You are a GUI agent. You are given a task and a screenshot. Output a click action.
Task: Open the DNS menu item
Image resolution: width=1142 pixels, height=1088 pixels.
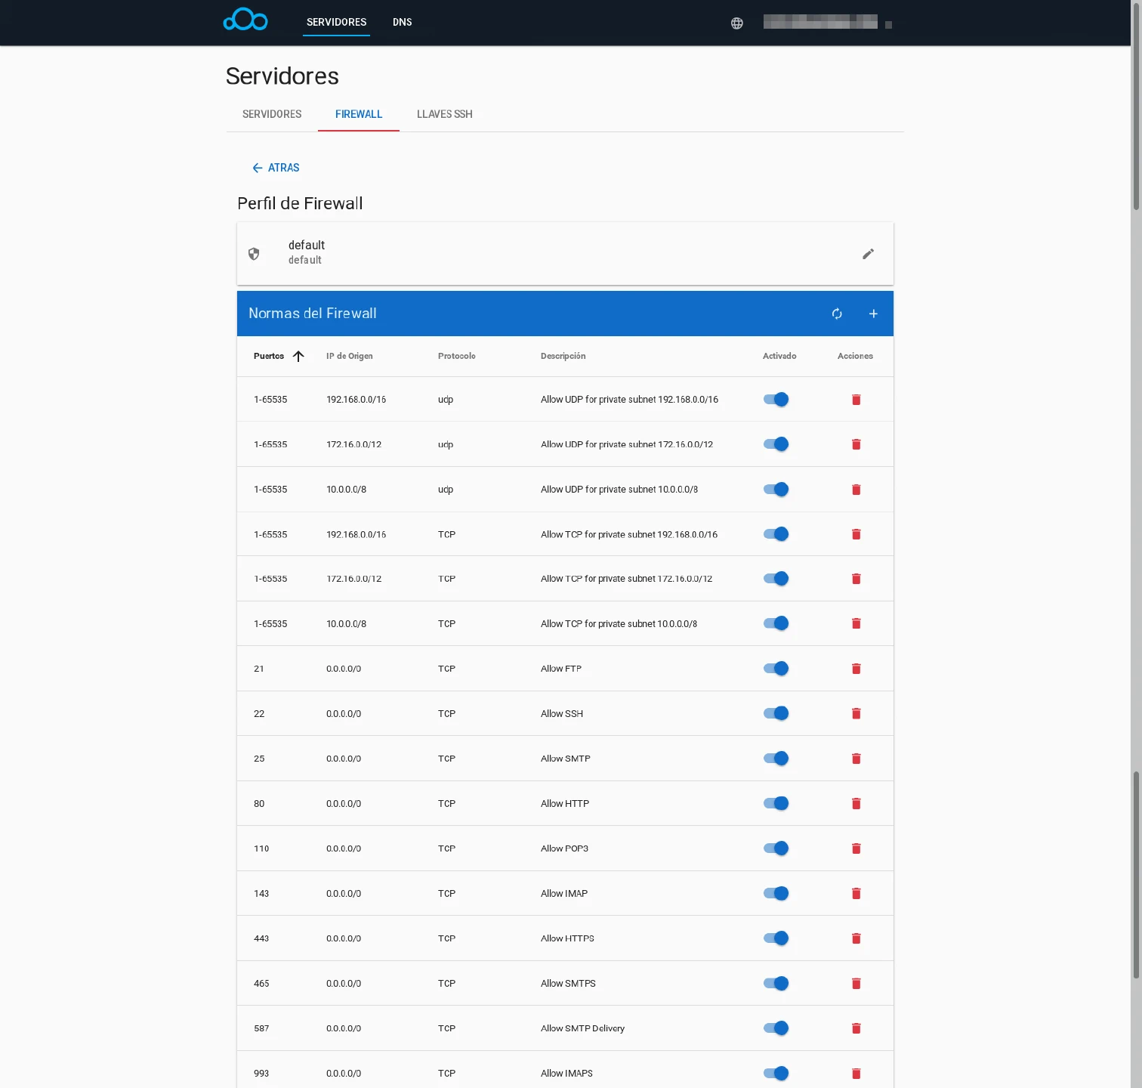(x=402, y=23)
